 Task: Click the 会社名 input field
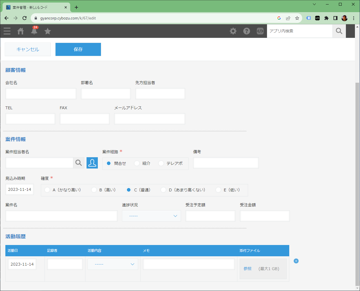point(41,94)
